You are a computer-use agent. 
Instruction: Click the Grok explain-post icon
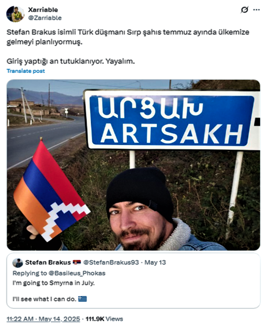(x=244, y=9)
